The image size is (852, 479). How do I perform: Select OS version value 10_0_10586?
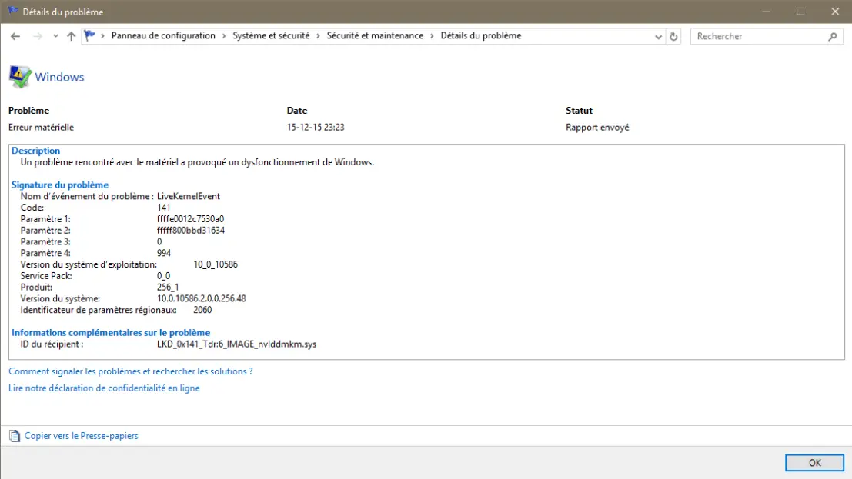coord(216,265)
